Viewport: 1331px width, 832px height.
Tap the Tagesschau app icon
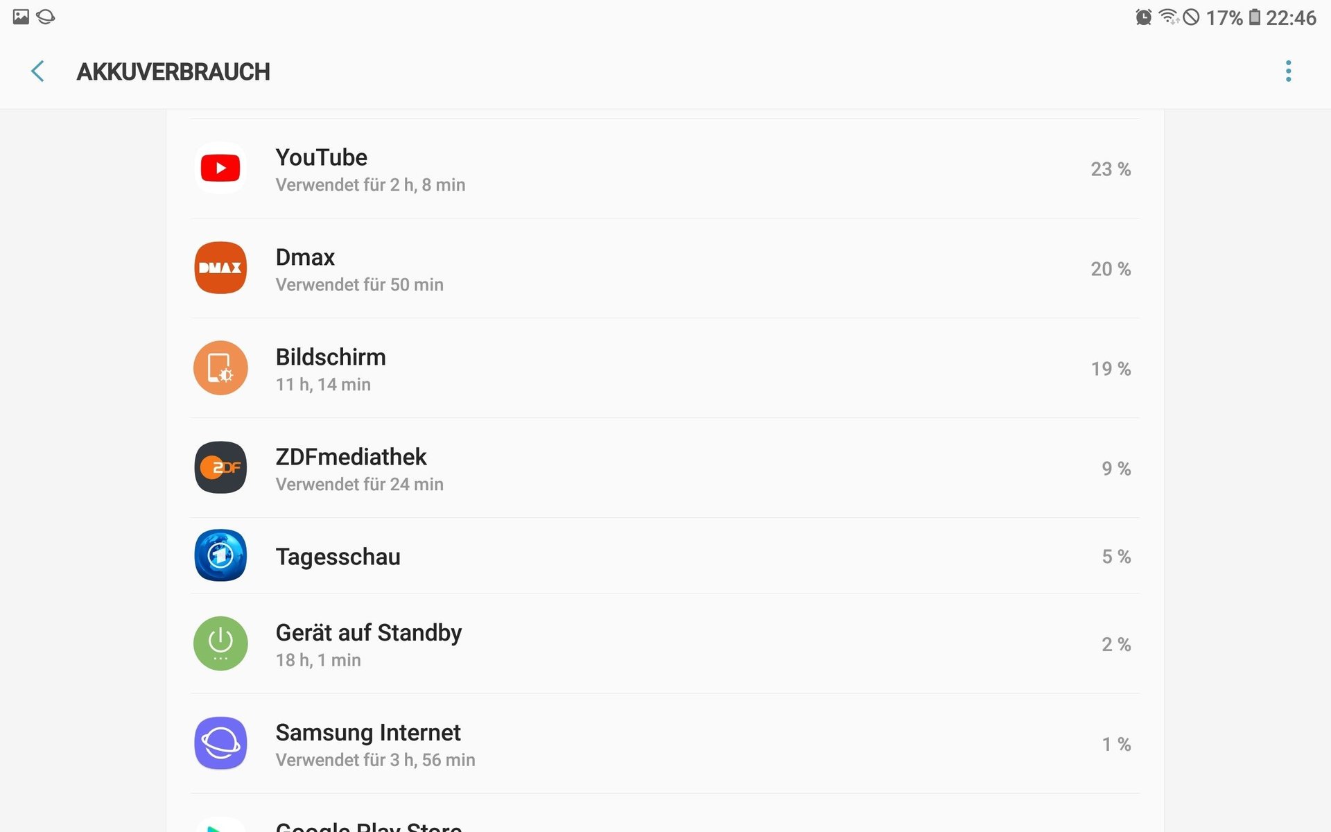(220, 555)
